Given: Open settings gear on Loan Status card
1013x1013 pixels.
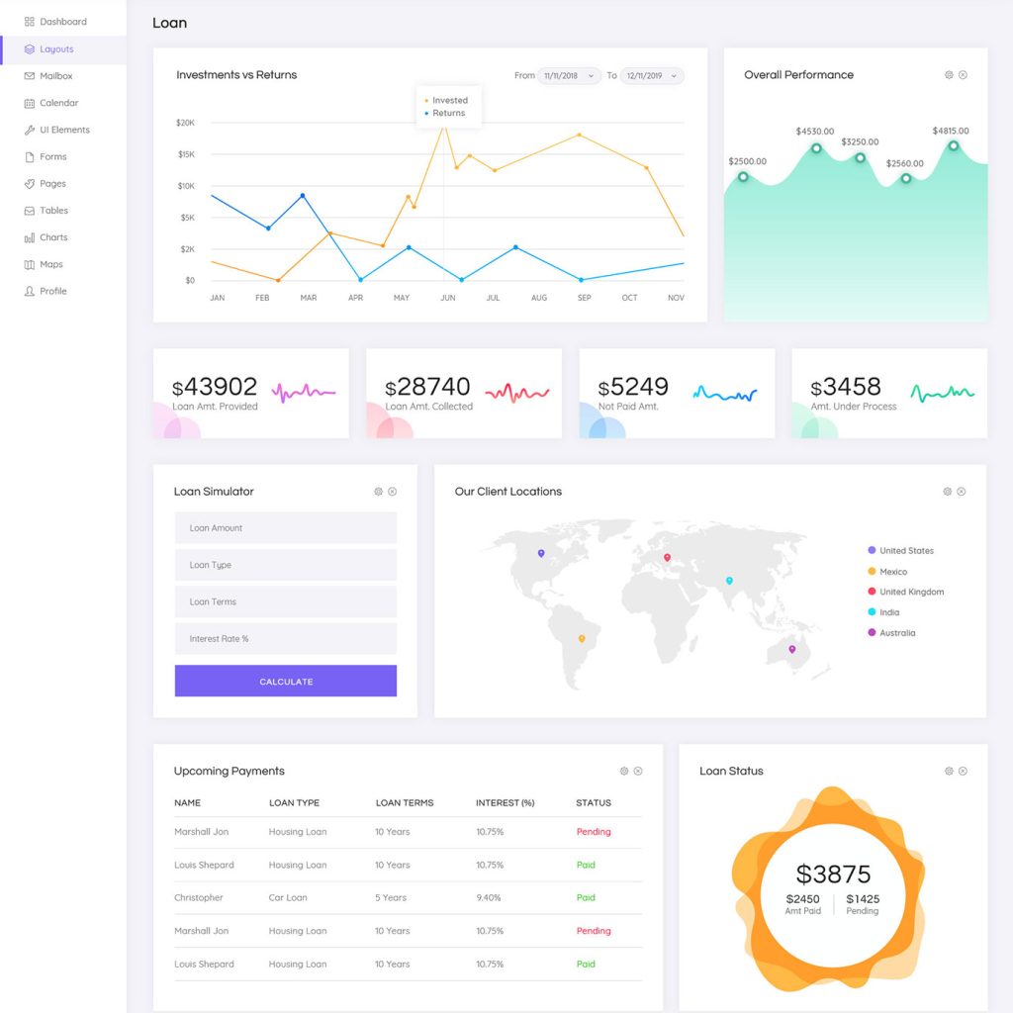Looking at the screenshot, I should point(949,772).
